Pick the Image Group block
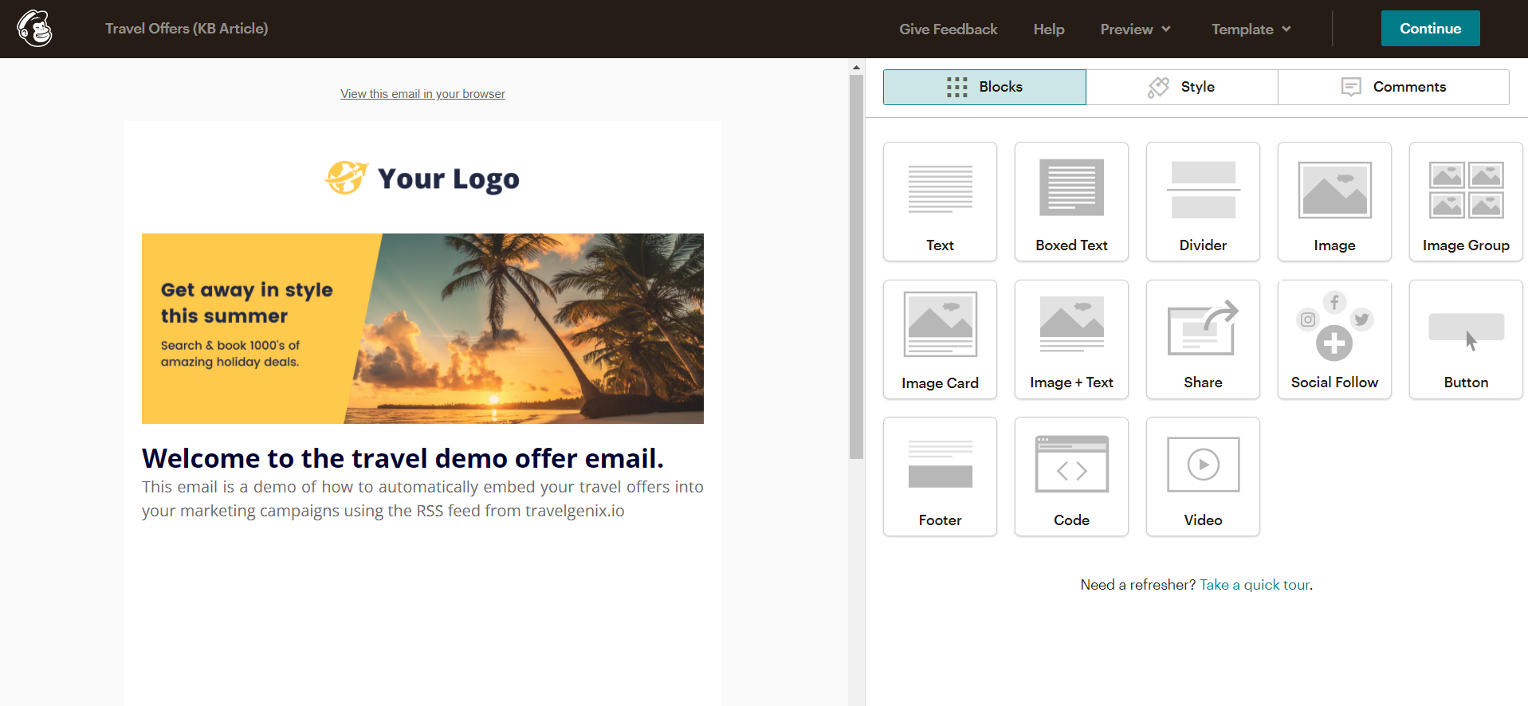The width and height of the screenshot is (1528, 706). (x=1466, y=202)
